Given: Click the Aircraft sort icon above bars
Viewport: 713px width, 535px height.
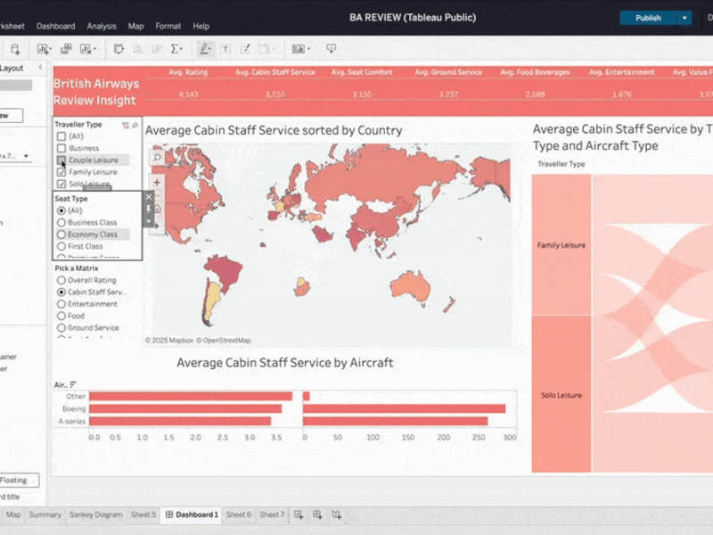Looking at the screenshot, I should [73, 385].
